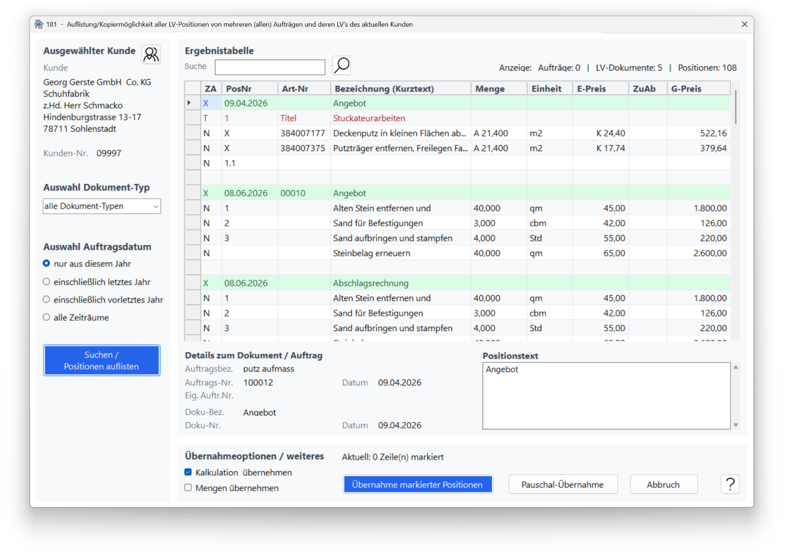Open the 'alle Dokument-Typen' dropdown

coord(102,206)
